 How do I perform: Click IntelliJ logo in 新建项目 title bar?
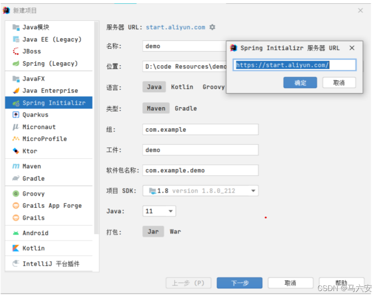6,10
